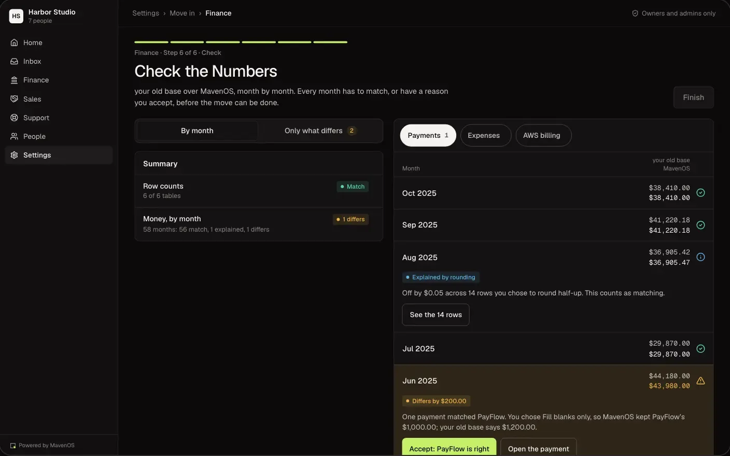
Task: Click the shield icon beside Owners and admins only
Action: [635, 13]
